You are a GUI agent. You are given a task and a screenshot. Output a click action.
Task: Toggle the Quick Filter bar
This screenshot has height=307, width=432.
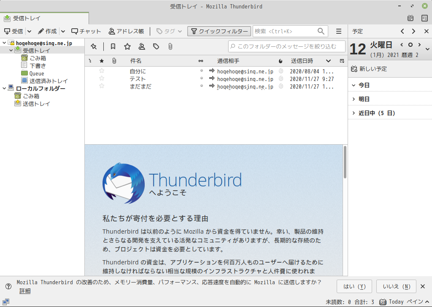click(219, 31)
